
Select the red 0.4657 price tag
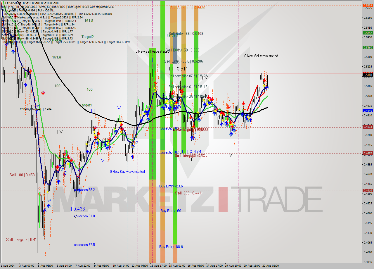367,153
